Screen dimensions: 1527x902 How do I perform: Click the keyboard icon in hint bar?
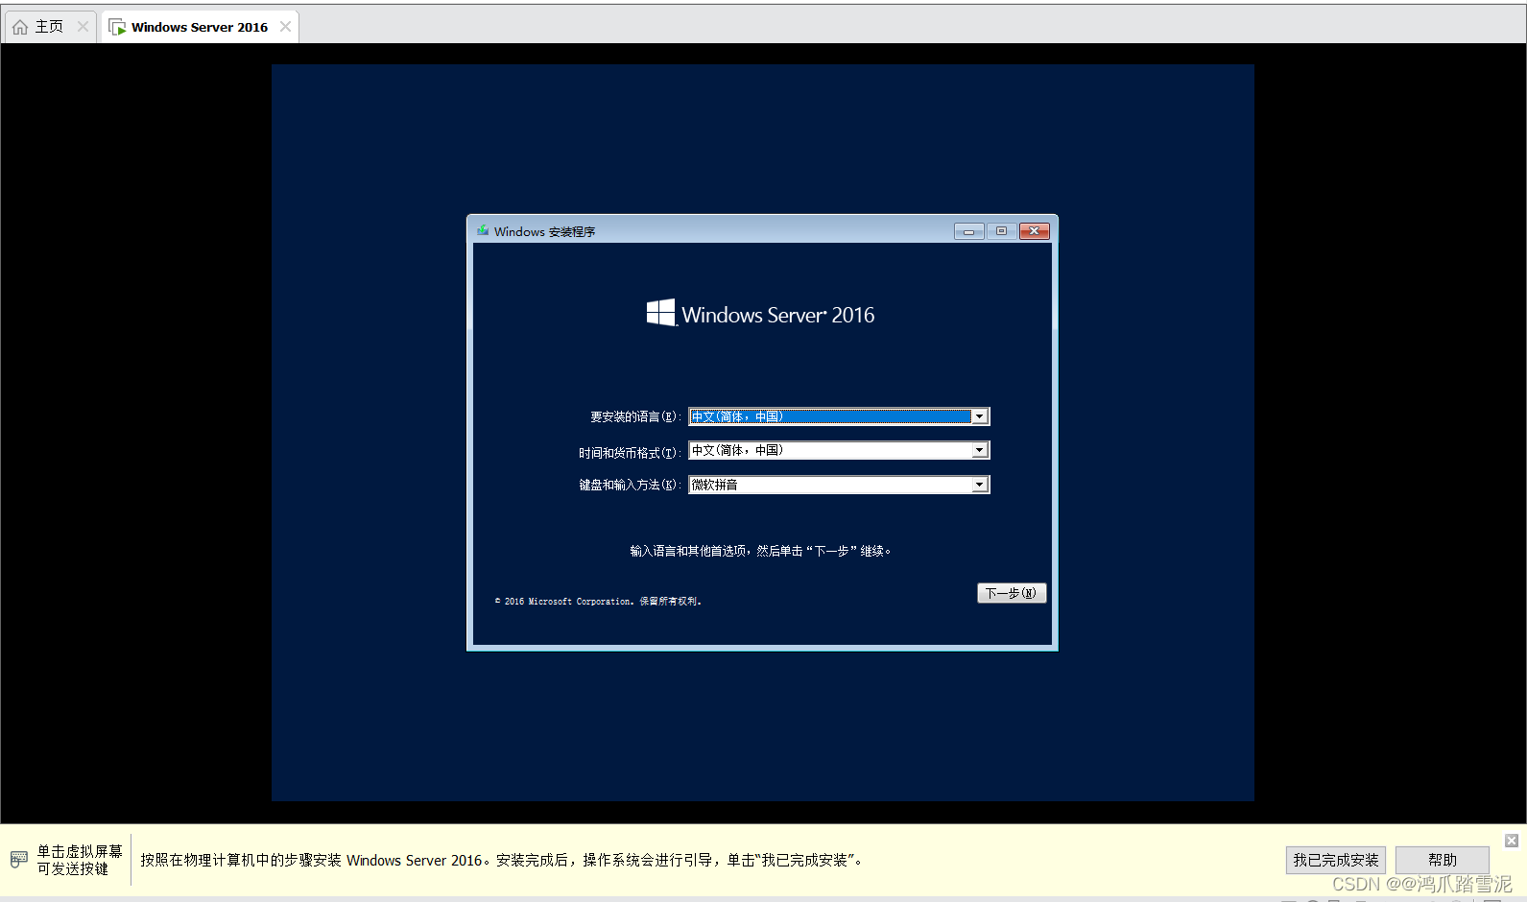19,859
